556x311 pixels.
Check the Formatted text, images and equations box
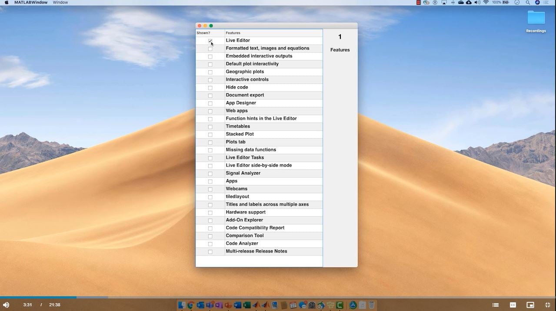coord(210,49)
